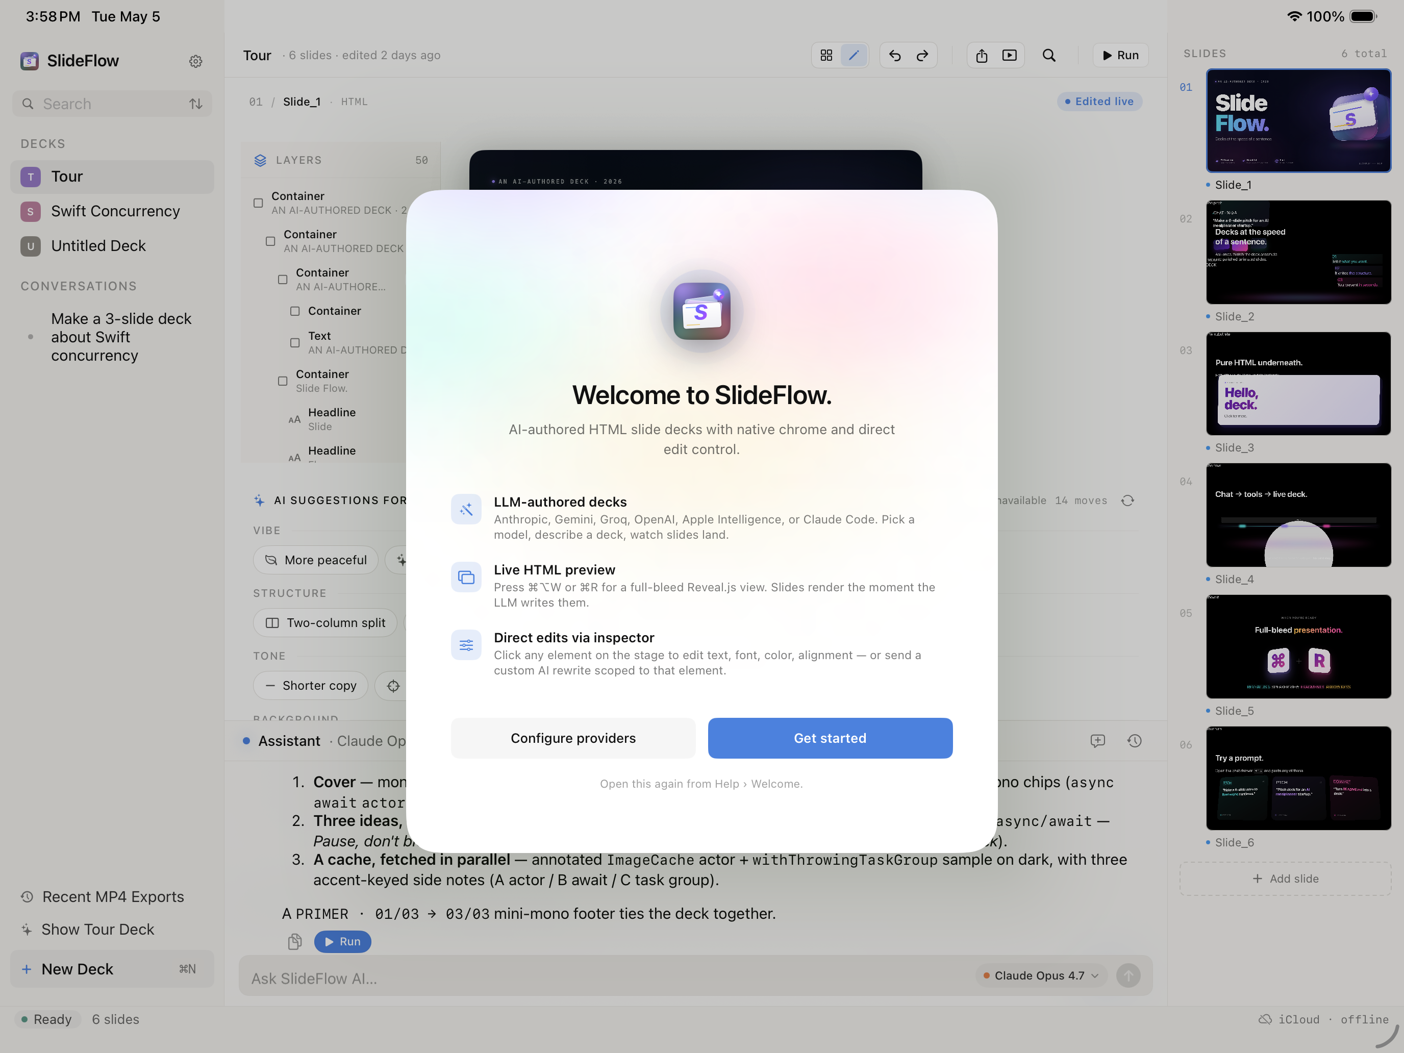Viewport: 1404px width, 1053px height.
Task: Click the Wi-Fi icon in status bar
Action: click(x=1294, y=16)
